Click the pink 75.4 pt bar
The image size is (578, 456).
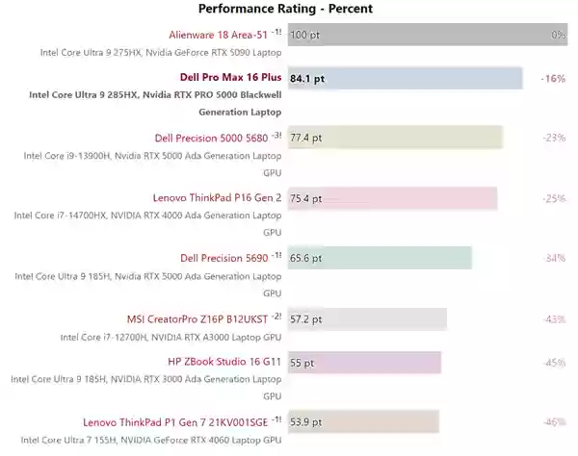coord(392,198)
